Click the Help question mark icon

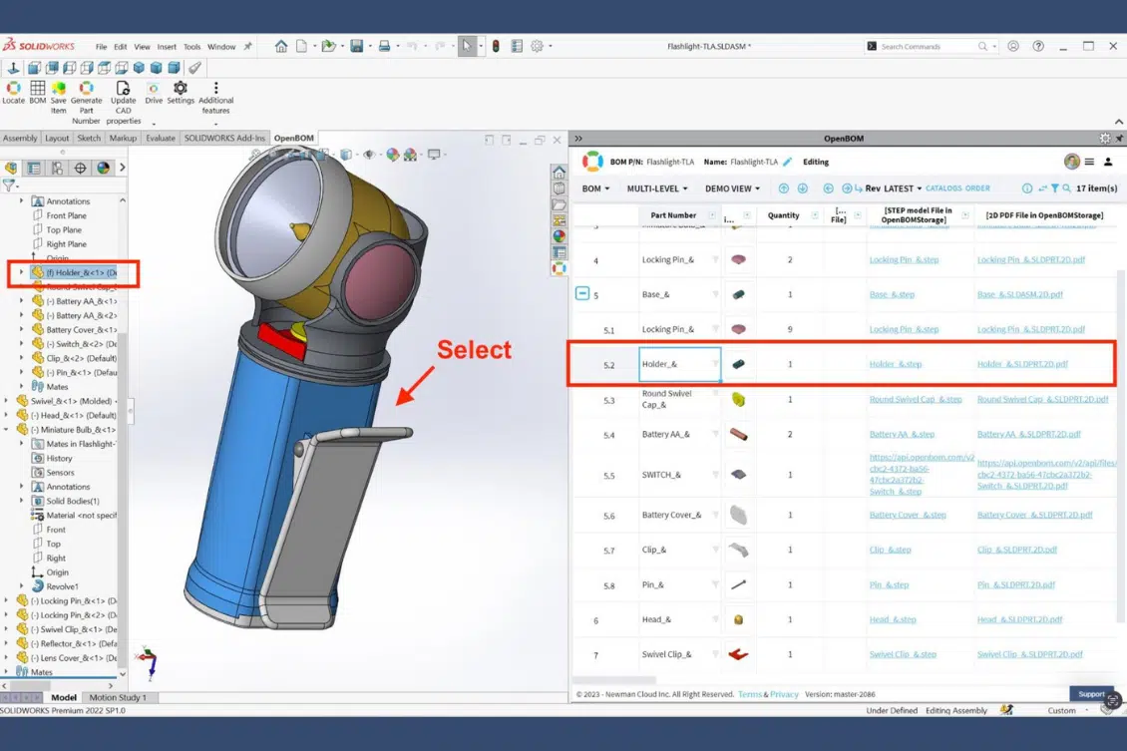(1038, 46)
